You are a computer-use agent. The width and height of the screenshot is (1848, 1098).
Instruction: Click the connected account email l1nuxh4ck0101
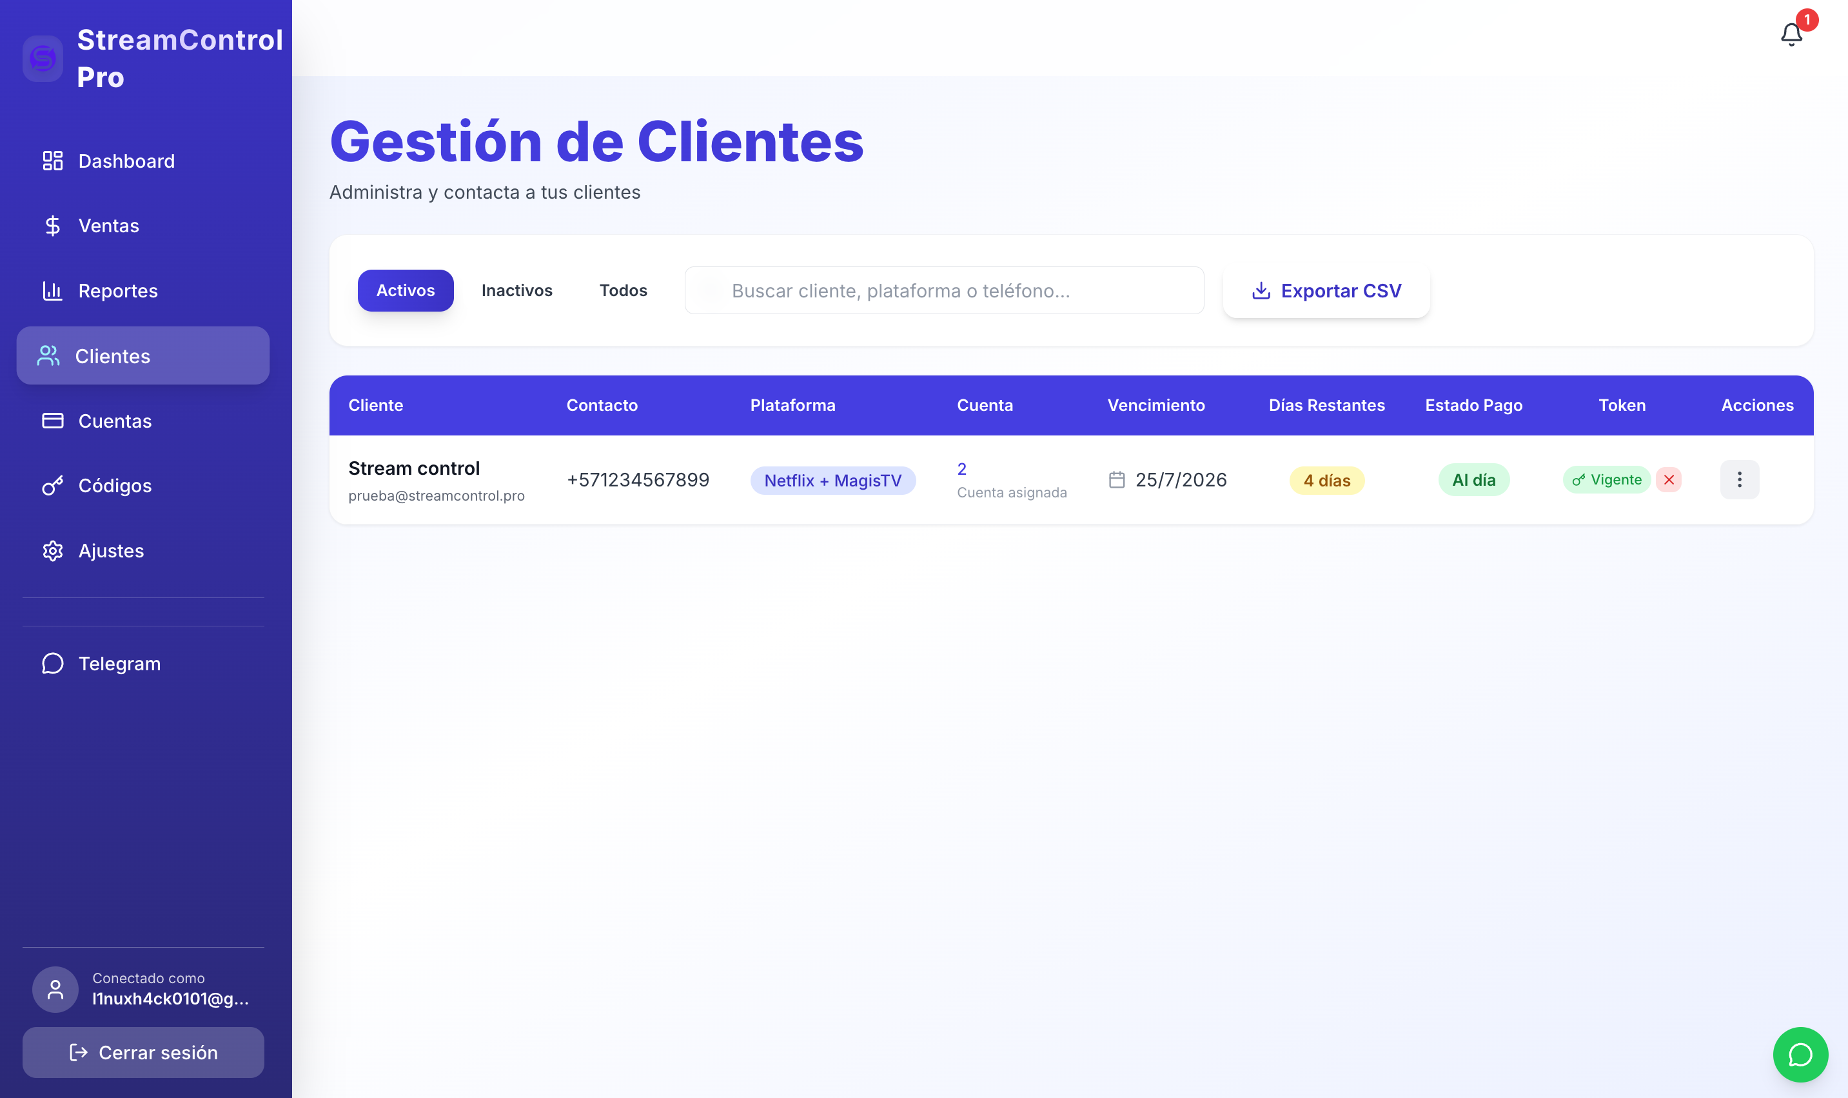pyautogui.click(x=171, y=999)
